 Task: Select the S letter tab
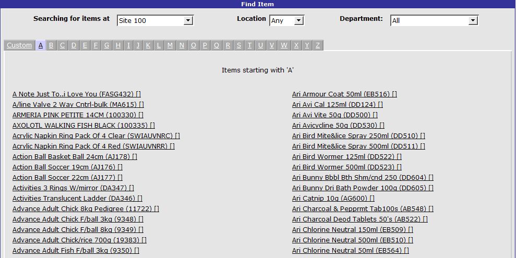(x=239, y=45)
